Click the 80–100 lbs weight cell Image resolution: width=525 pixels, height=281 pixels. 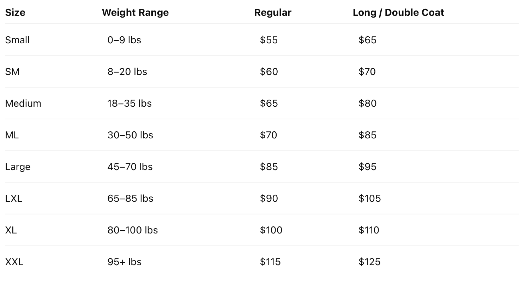click(x=133, y=230)
